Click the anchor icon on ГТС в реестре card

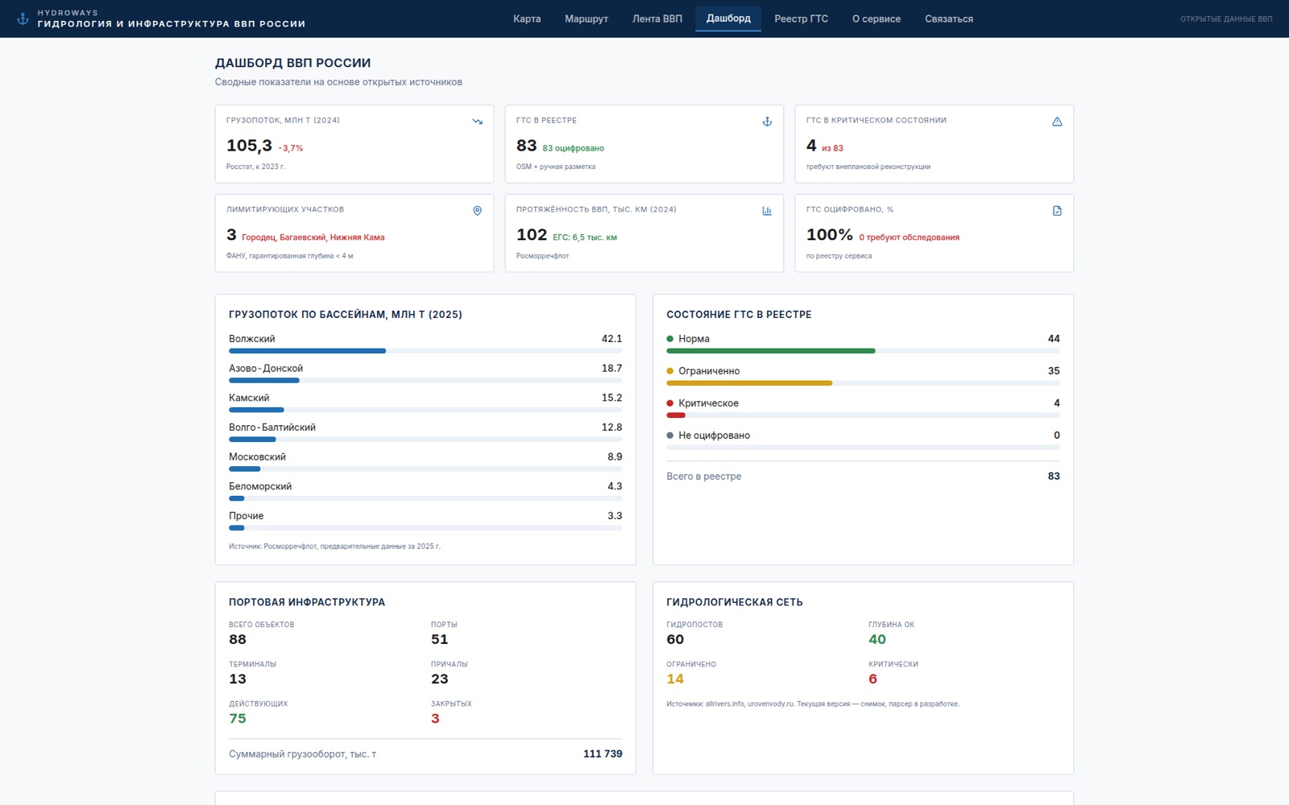pos(767,122)
